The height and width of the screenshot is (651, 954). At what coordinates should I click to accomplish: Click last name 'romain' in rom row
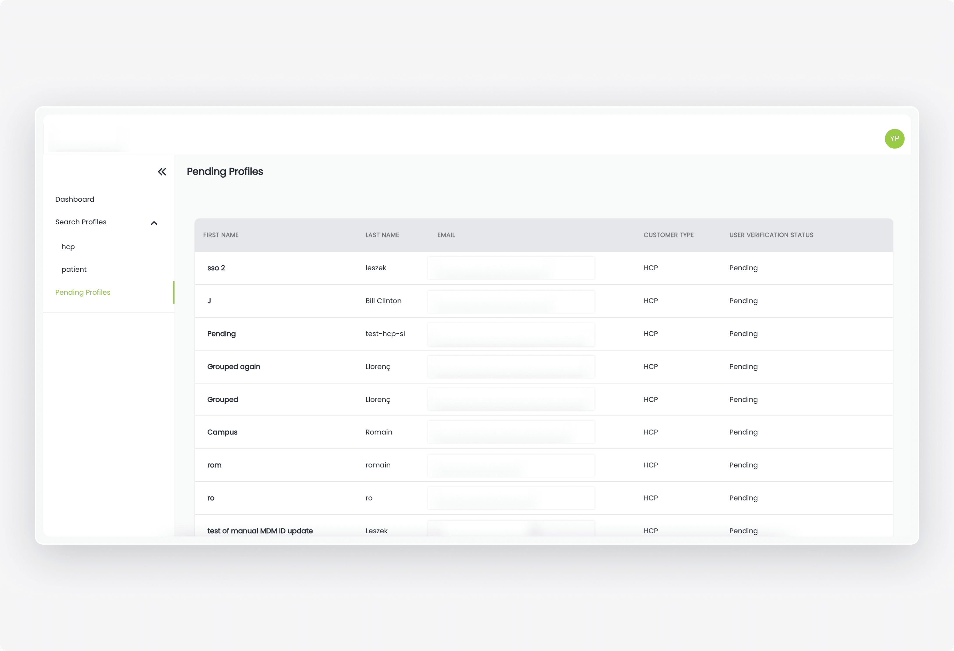[x=378, y=465]
